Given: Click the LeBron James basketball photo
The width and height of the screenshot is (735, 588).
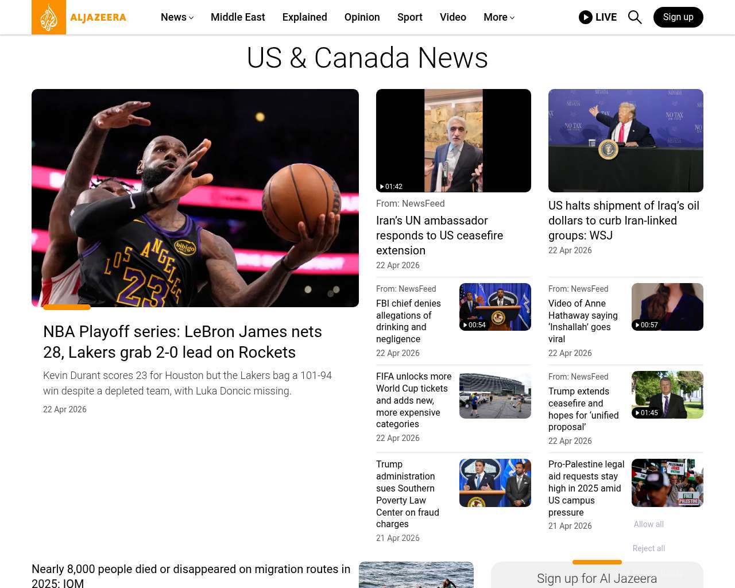Looking at the screenshot, I should tap(195, 198).
